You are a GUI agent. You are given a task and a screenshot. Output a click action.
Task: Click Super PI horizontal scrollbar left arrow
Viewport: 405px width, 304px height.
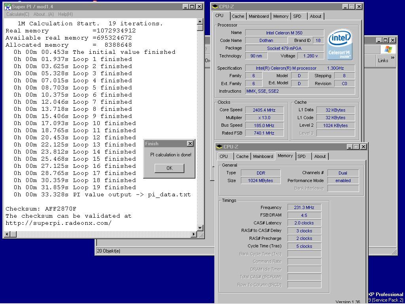tap(7, 234)
